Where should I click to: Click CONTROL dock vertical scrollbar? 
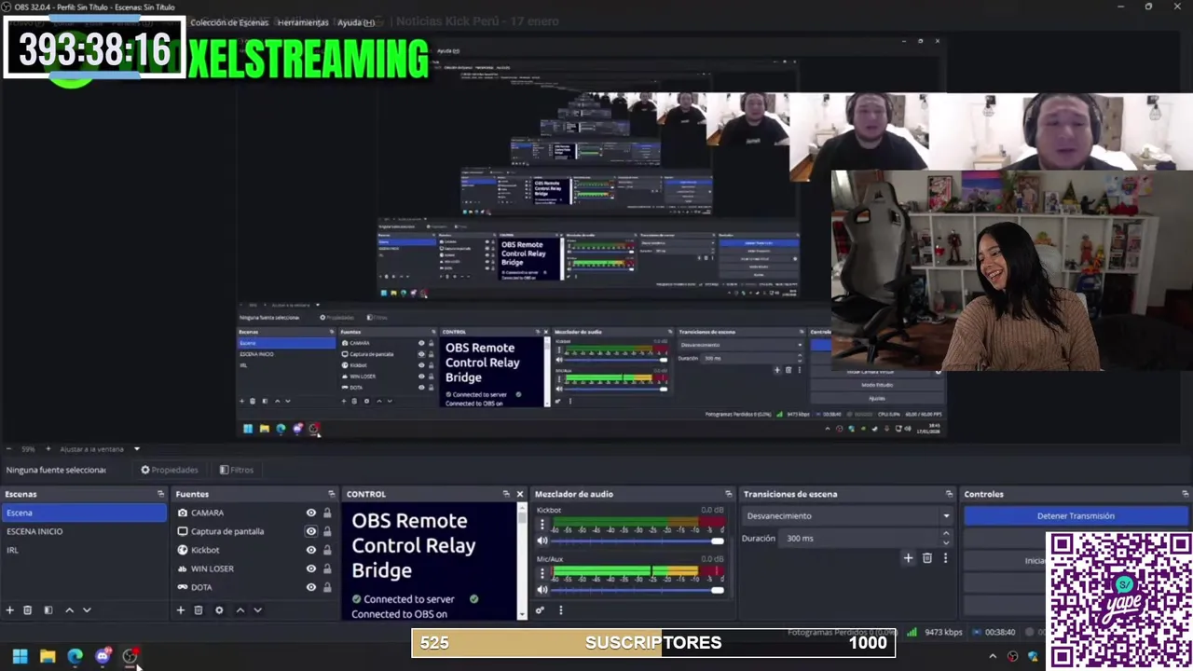coord(522,561)
